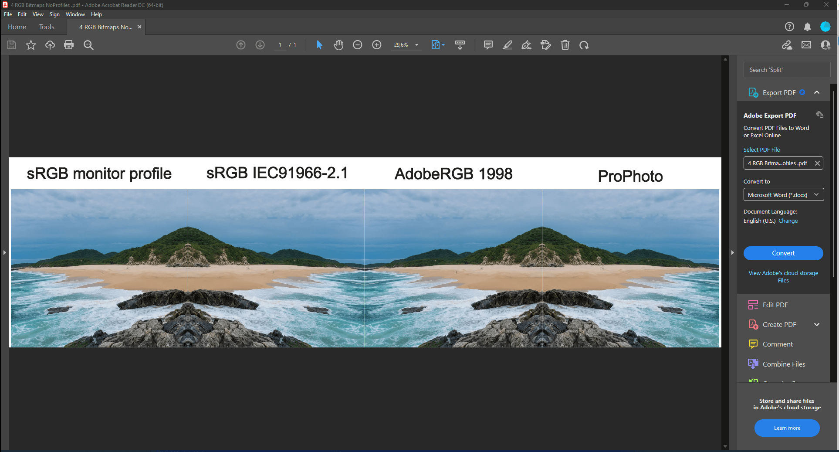Select the Hand pan tool
This screenshot has width=839, height=452.
[x=338, y=45]
